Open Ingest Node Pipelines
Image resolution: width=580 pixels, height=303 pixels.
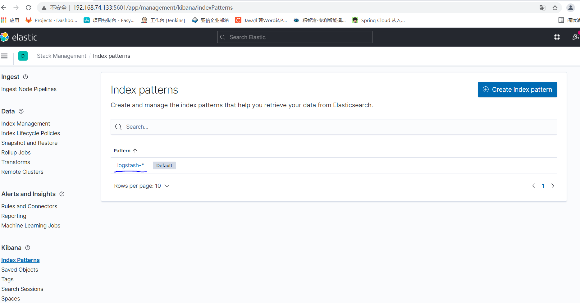(x=29, y=89)
